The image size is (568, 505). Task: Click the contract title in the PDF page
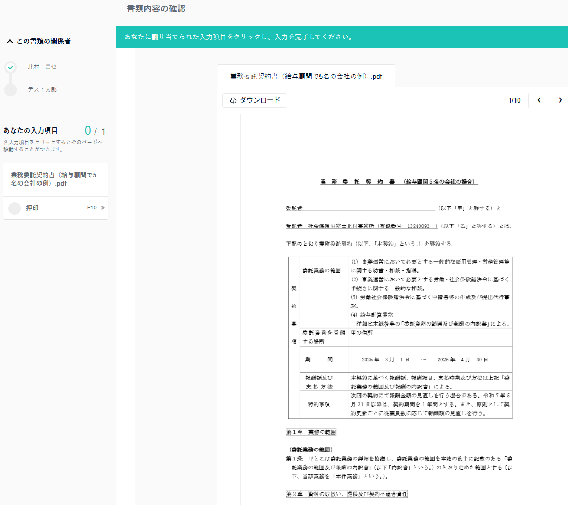(x=398, y=181)
